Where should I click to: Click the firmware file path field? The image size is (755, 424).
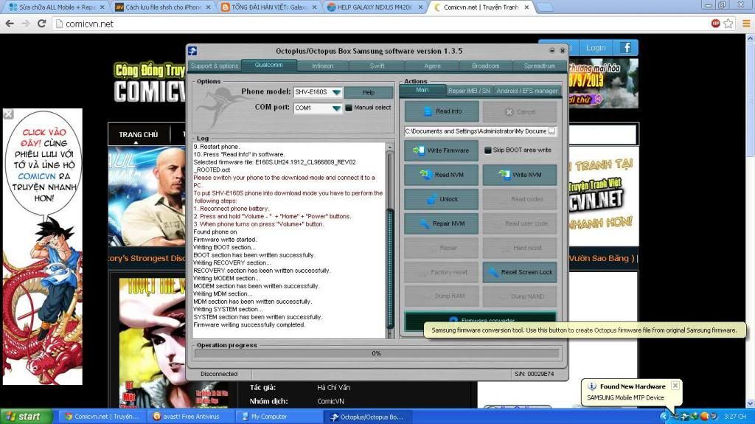[476, 131]
